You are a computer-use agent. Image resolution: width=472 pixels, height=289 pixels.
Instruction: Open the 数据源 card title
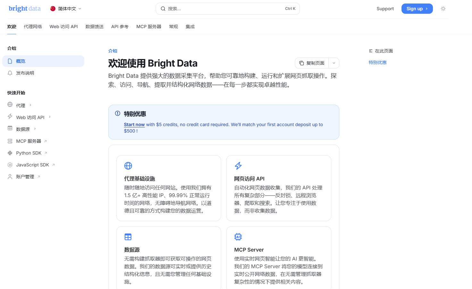tap(132, 250)
